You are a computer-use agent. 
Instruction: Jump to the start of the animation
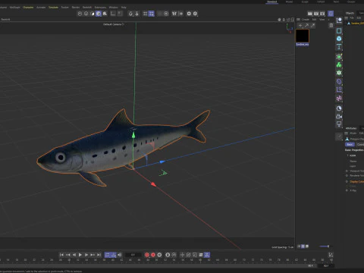(x=61, y=255)
